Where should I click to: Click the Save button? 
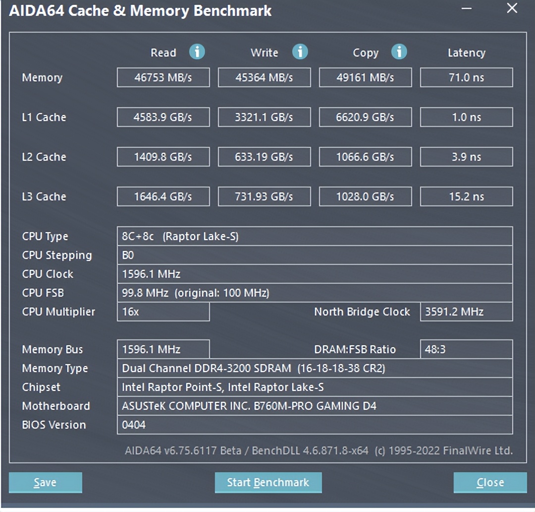(x=45, y=482)
